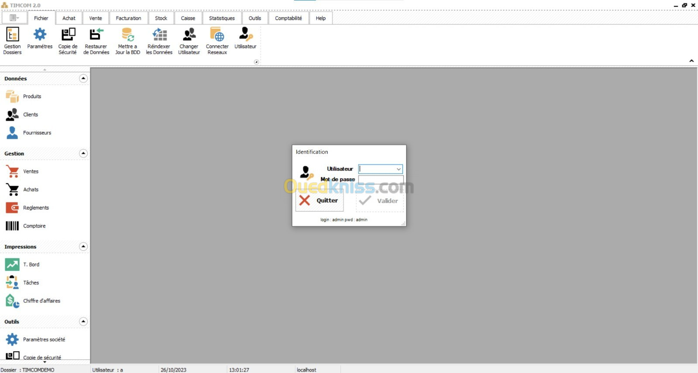Switch to the Outils tab
The height and width of the screenshot is (373, 698).
255,18
